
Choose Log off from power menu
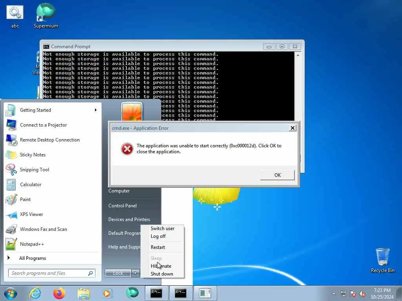[x=163, y=236]
